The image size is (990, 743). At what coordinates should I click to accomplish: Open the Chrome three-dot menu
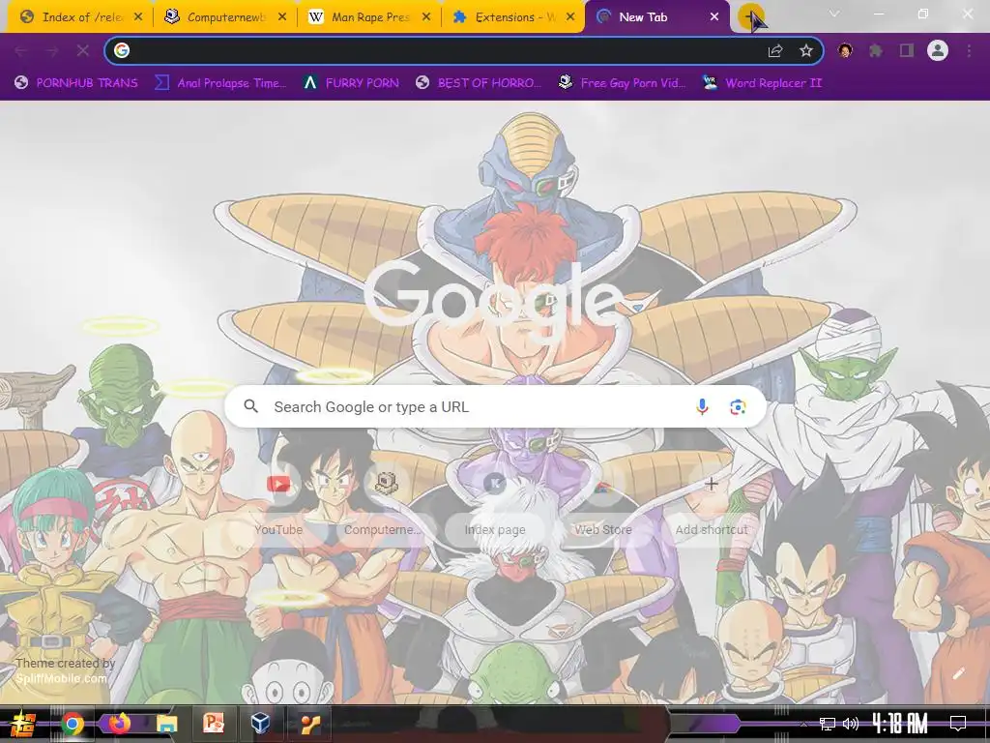pos(969,50)
